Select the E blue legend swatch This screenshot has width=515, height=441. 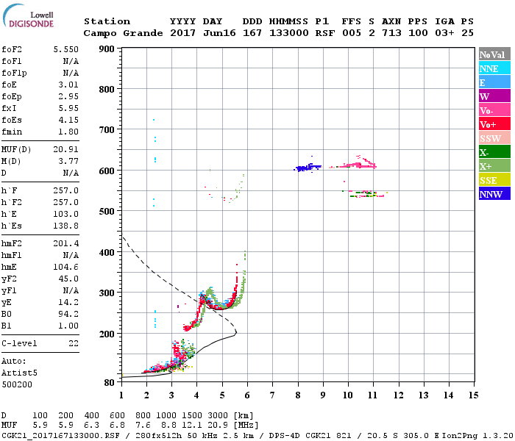tap(494, 82)
